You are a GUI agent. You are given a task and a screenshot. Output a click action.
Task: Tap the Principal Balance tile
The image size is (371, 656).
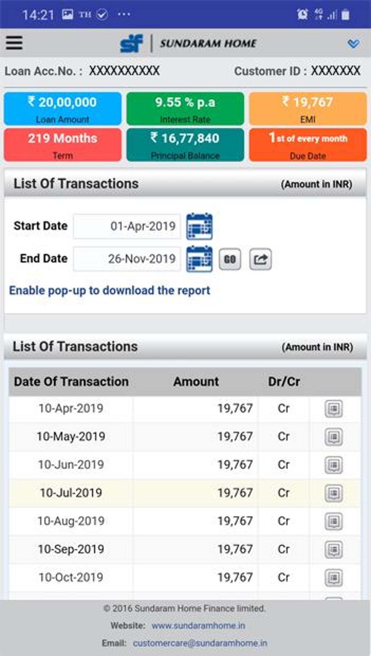tap(185, 145)
